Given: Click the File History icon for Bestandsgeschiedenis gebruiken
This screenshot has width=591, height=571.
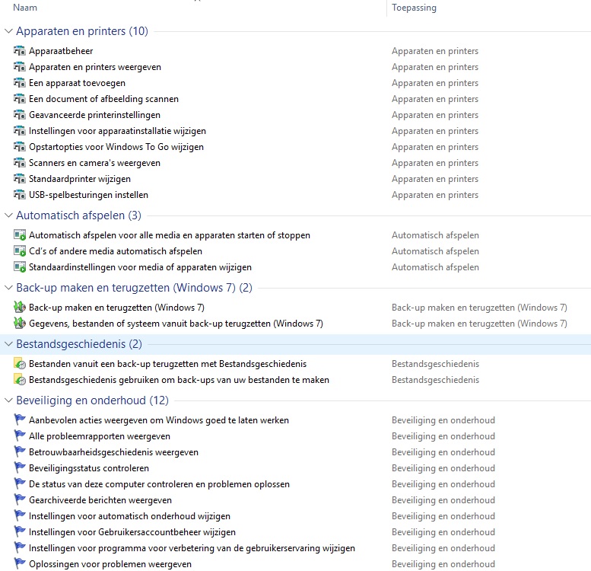Looking at the screenshot, I should click(20, 380).
